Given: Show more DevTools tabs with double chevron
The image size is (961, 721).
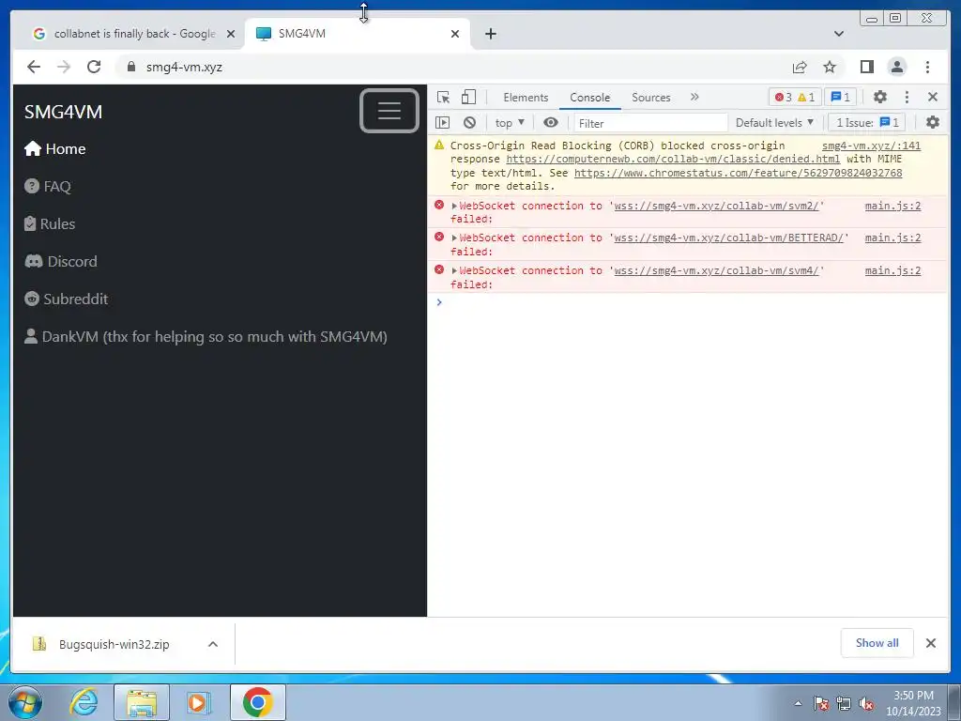Looking at the screenshot, I should [x=694, y=97].
